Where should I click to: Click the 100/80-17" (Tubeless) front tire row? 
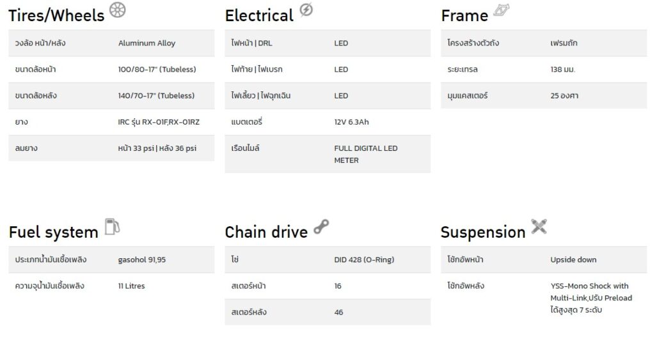point(111,69)
